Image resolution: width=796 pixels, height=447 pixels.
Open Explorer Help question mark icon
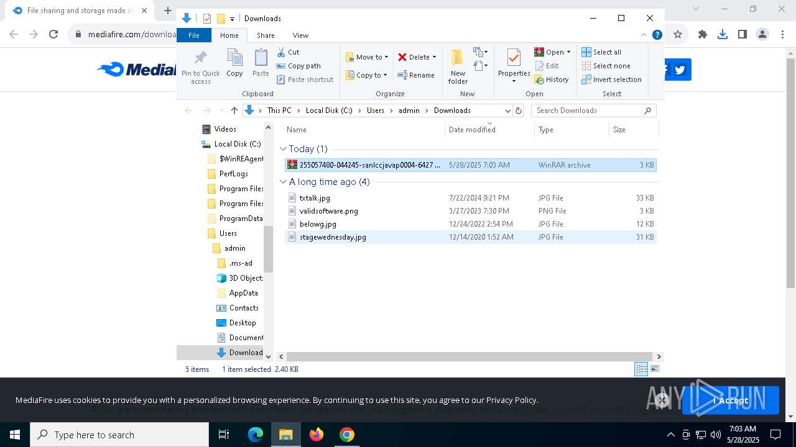click(657, 35)
